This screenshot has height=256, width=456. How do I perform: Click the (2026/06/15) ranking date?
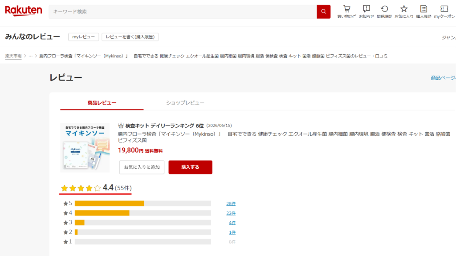(x=219, y=126)
